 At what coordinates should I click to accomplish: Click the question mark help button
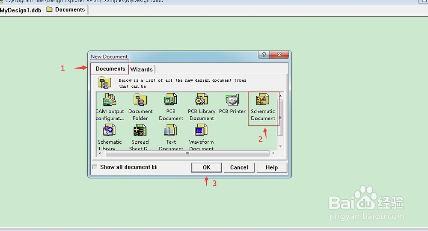(x=264, y=55)
